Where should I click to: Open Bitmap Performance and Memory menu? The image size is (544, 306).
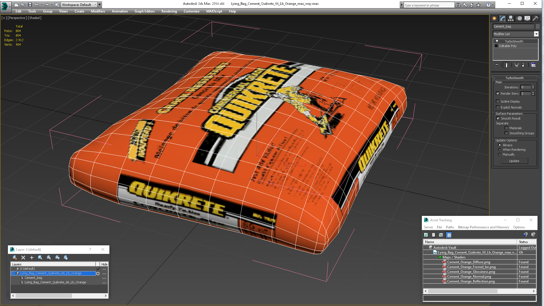coord(483,227)
